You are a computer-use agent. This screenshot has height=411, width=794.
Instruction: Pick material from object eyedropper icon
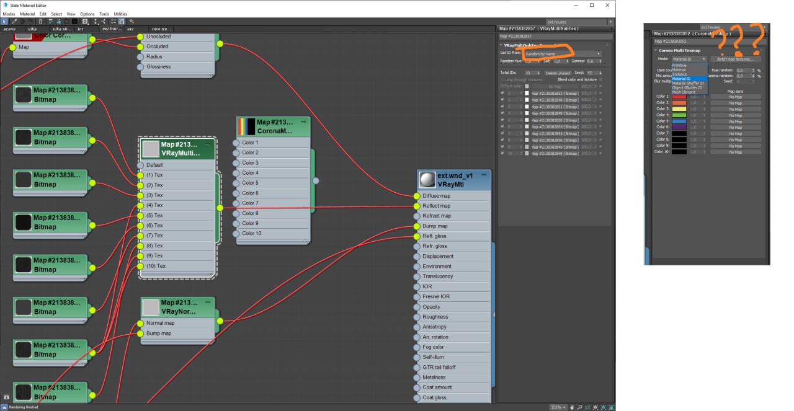point(14,21)
